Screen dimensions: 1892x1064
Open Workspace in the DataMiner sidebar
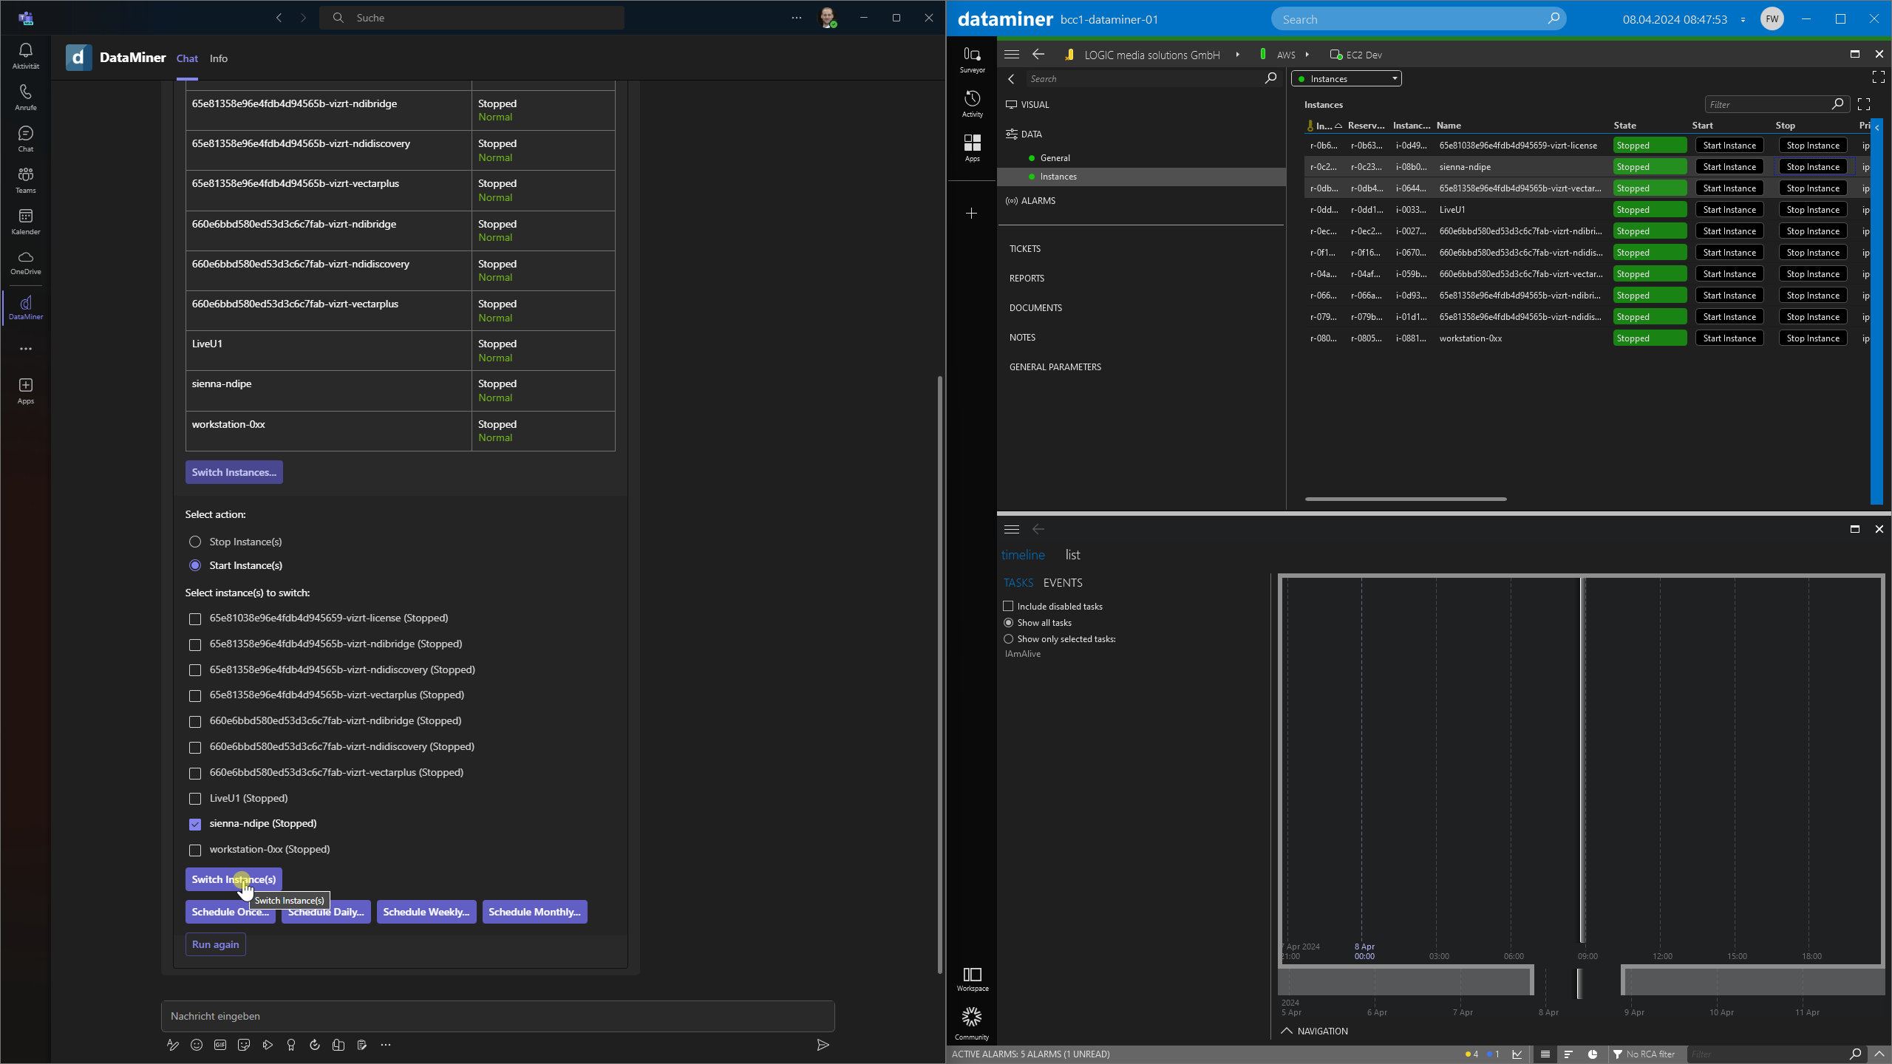click(972, 979)
